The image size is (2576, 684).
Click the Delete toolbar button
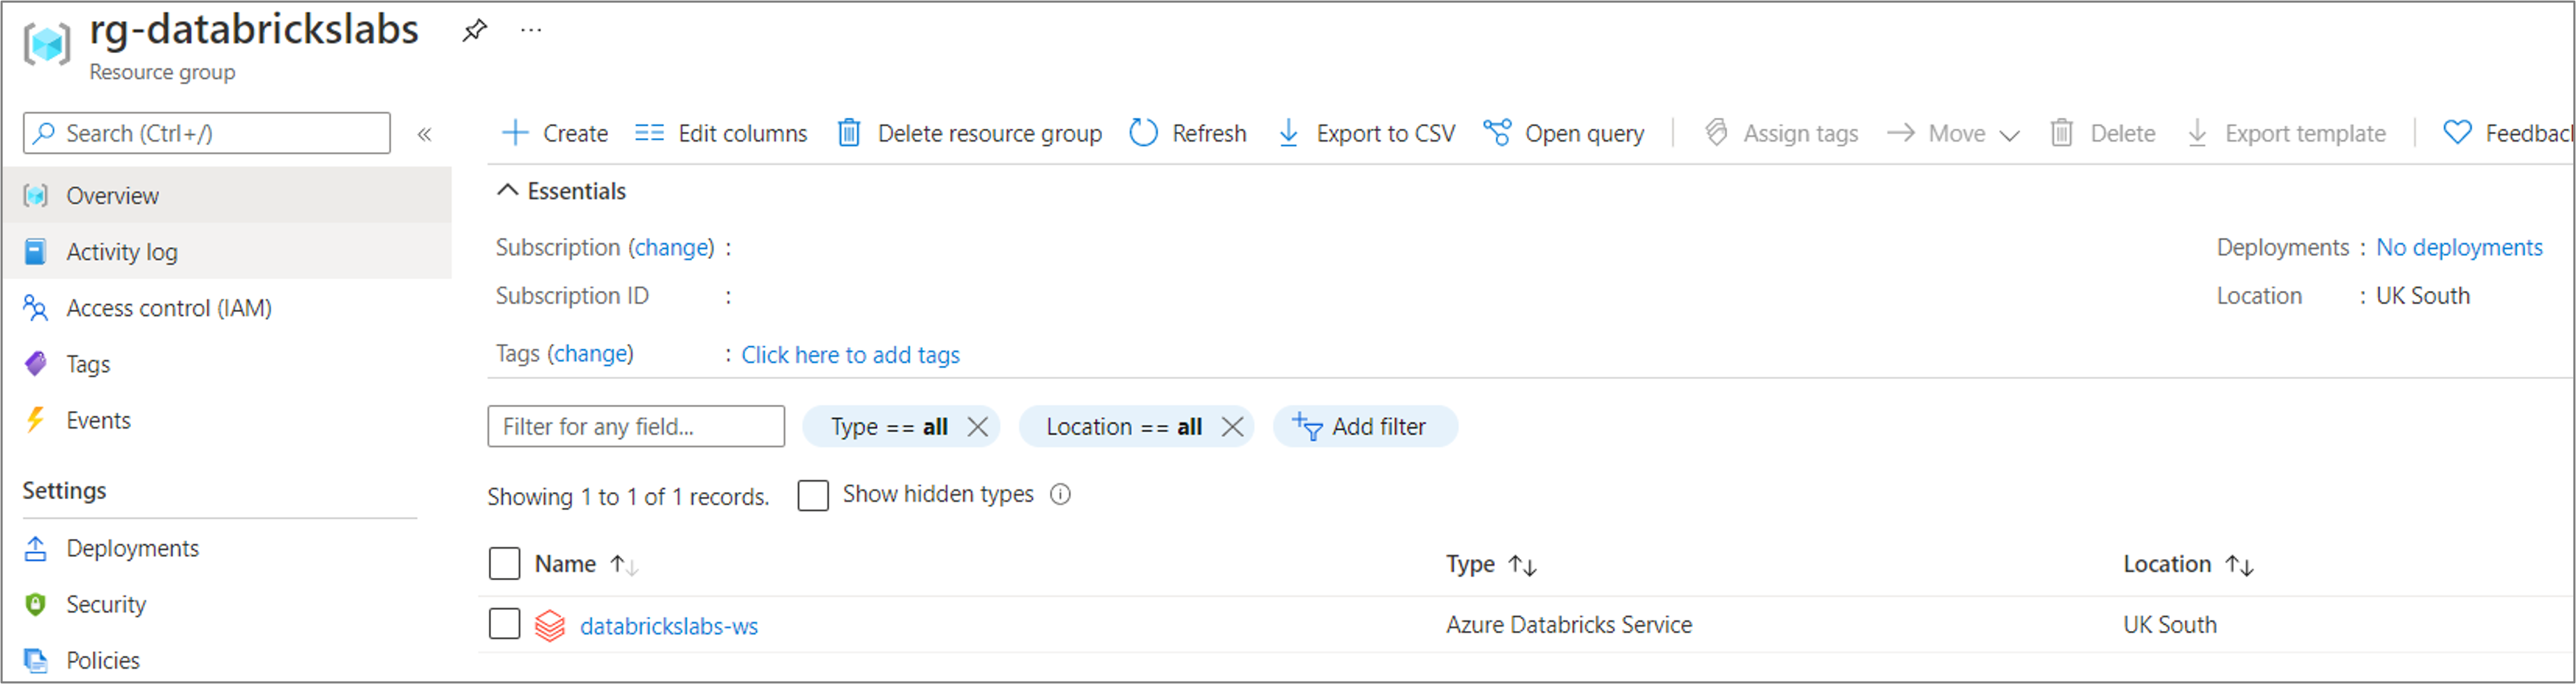tap(2102, 133)
